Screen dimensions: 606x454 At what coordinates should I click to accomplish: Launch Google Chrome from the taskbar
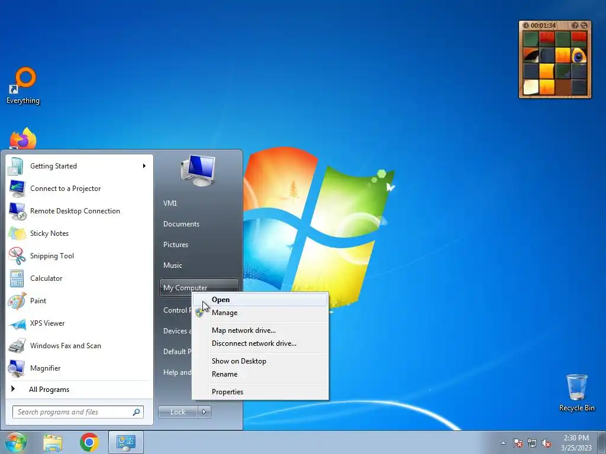point(89,442)
